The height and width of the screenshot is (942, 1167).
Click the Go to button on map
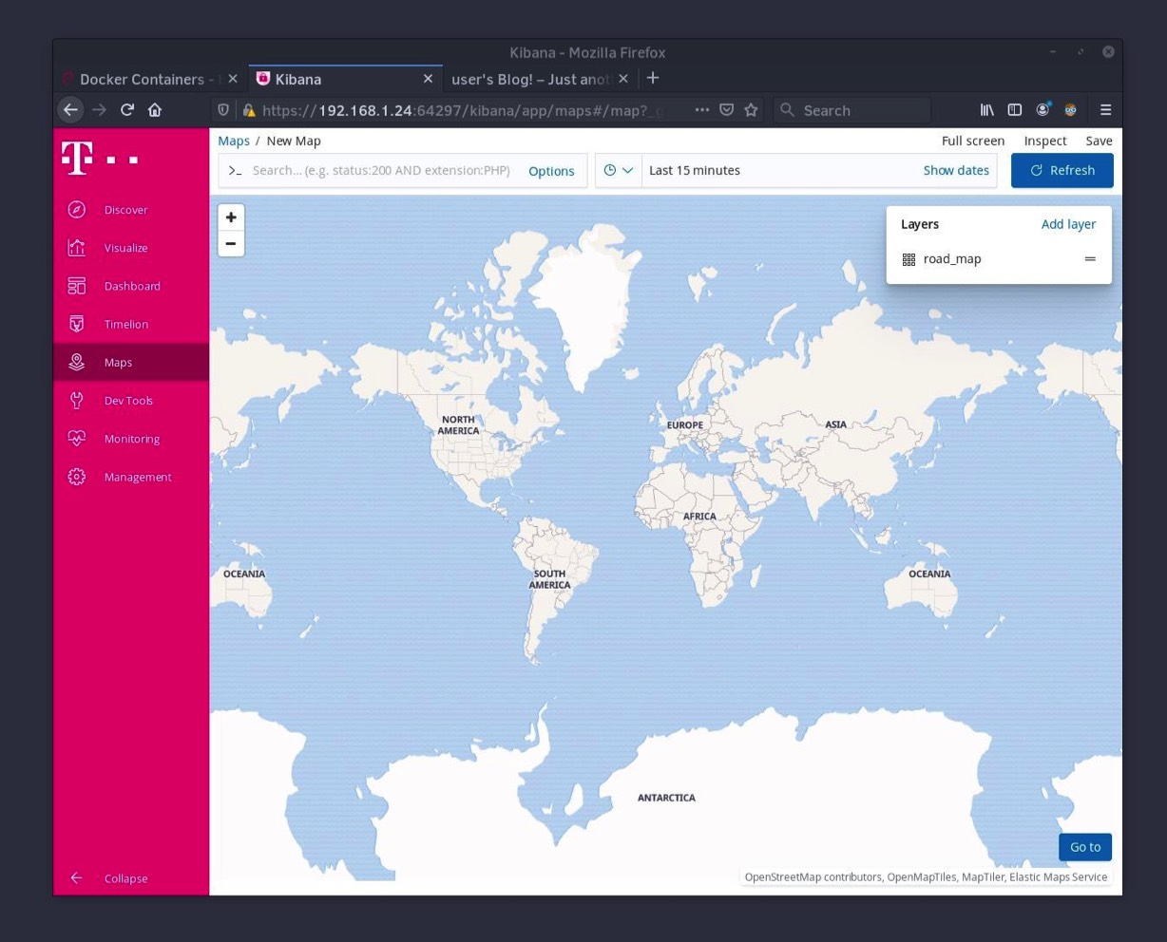tap(1085, 847)
